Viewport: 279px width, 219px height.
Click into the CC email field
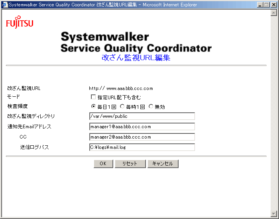coord(142,137)
